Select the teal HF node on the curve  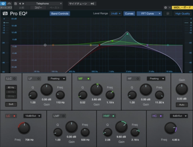coord(168,45)
